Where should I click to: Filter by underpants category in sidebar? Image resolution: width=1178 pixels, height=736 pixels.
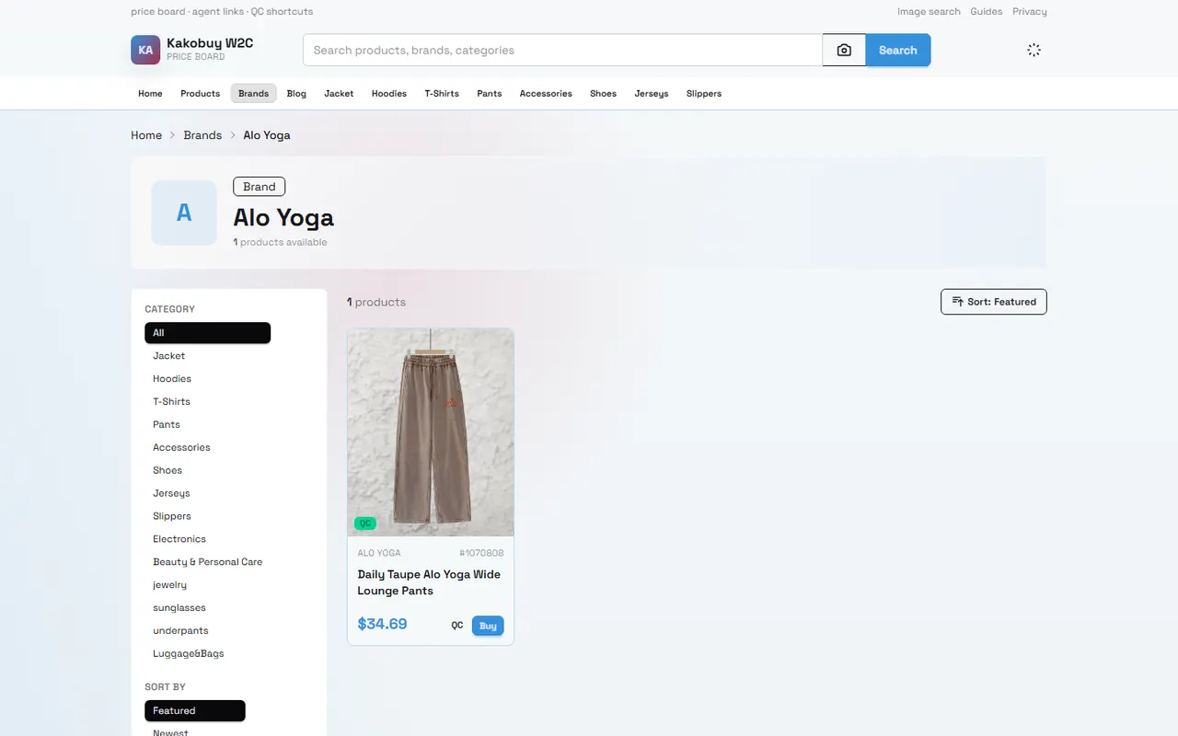coord(207,631)
